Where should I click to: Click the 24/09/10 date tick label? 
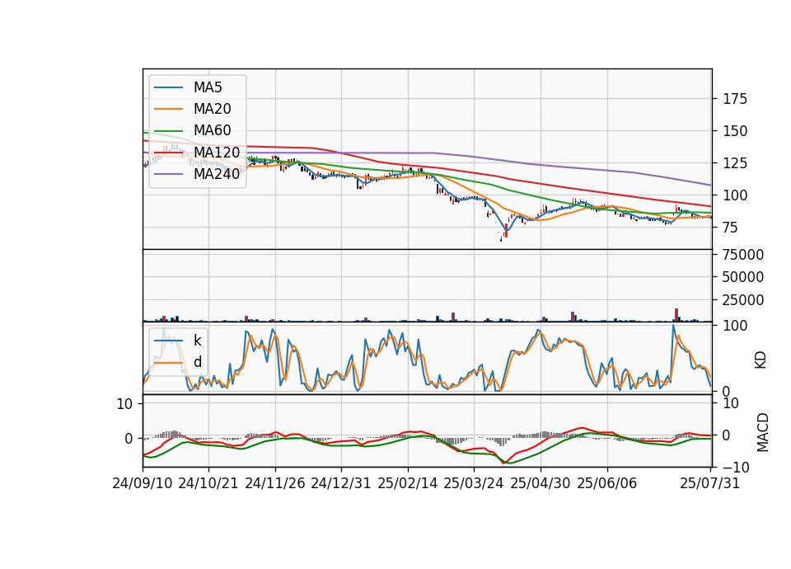[143, 483]
